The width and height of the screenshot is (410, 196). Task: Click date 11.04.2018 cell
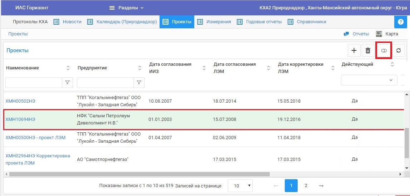click(289, 137)
